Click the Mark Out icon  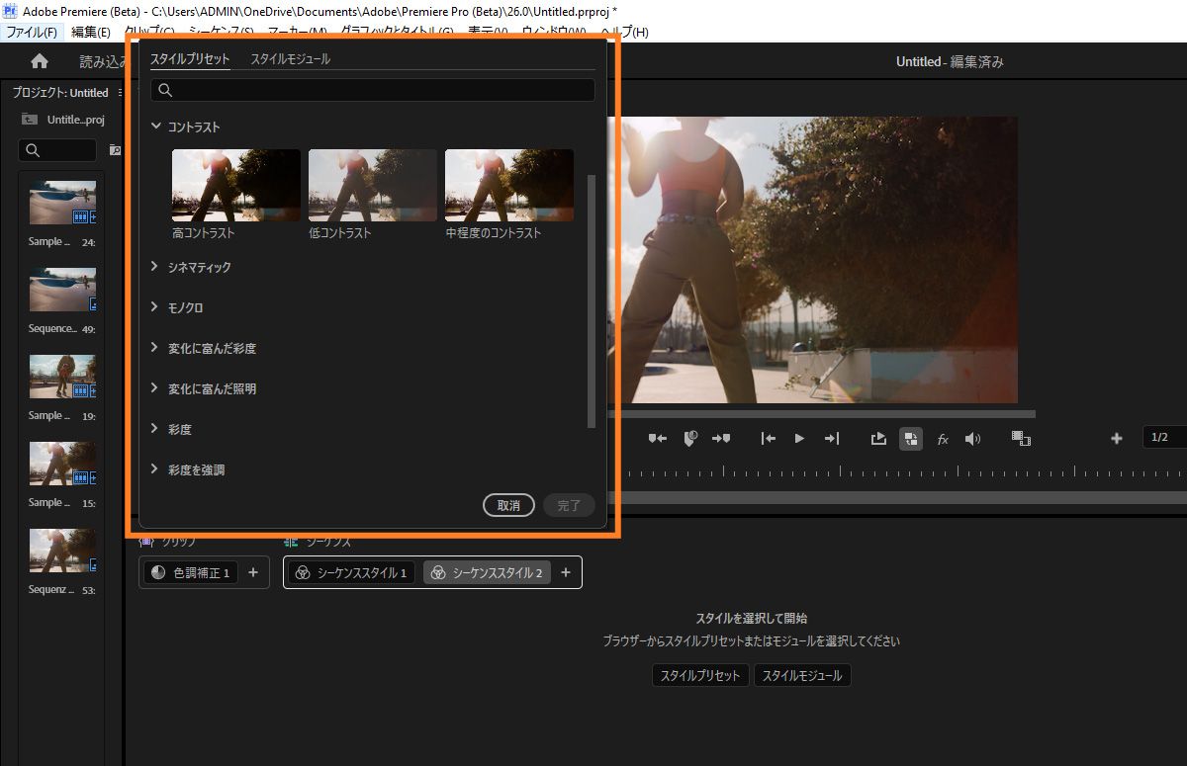point(721,439)
